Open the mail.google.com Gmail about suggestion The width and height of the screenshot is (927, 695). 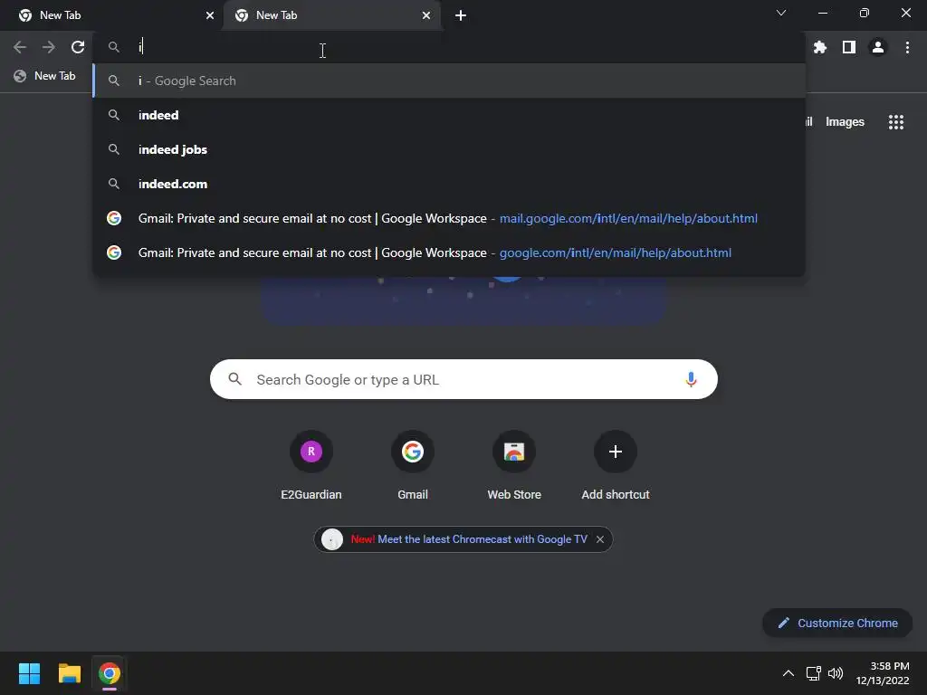[x=449, y=218]
